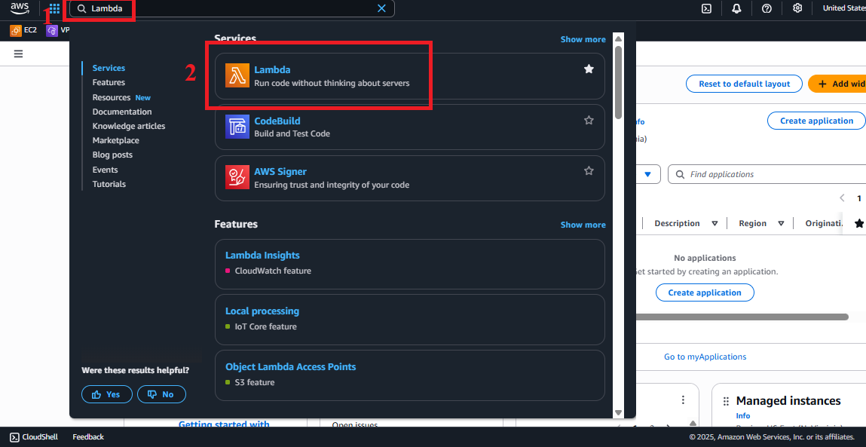Click search results scroll down arrow
The width and height of the screenshot is (866, 447).
(619, 413)
